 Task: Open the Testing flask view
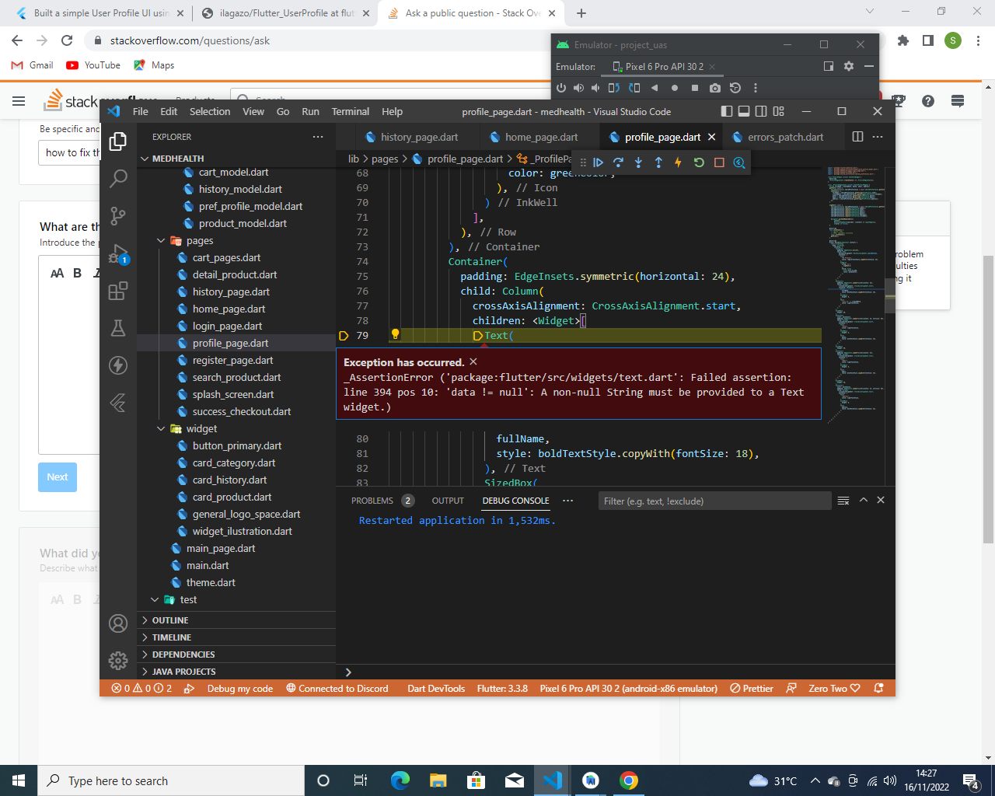tap(118, 328)
